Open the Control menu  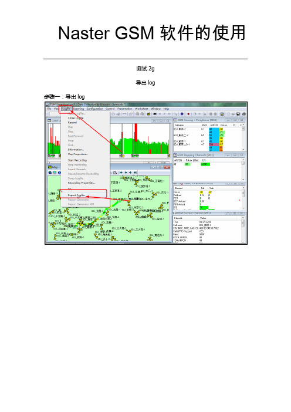(110, 109)
